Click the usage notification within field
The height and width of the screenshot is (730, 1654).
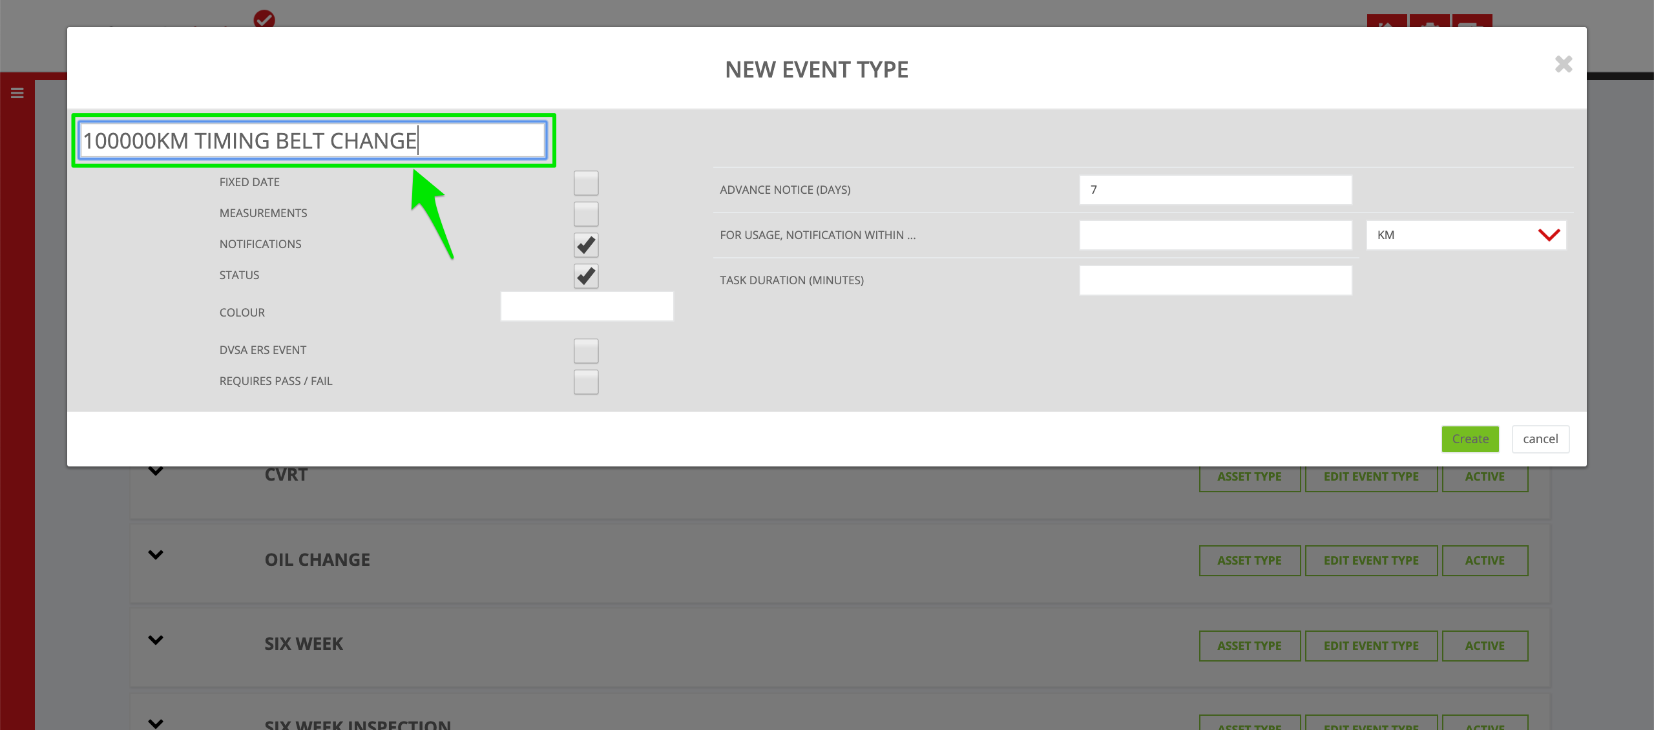click(x=1215, y=235)
